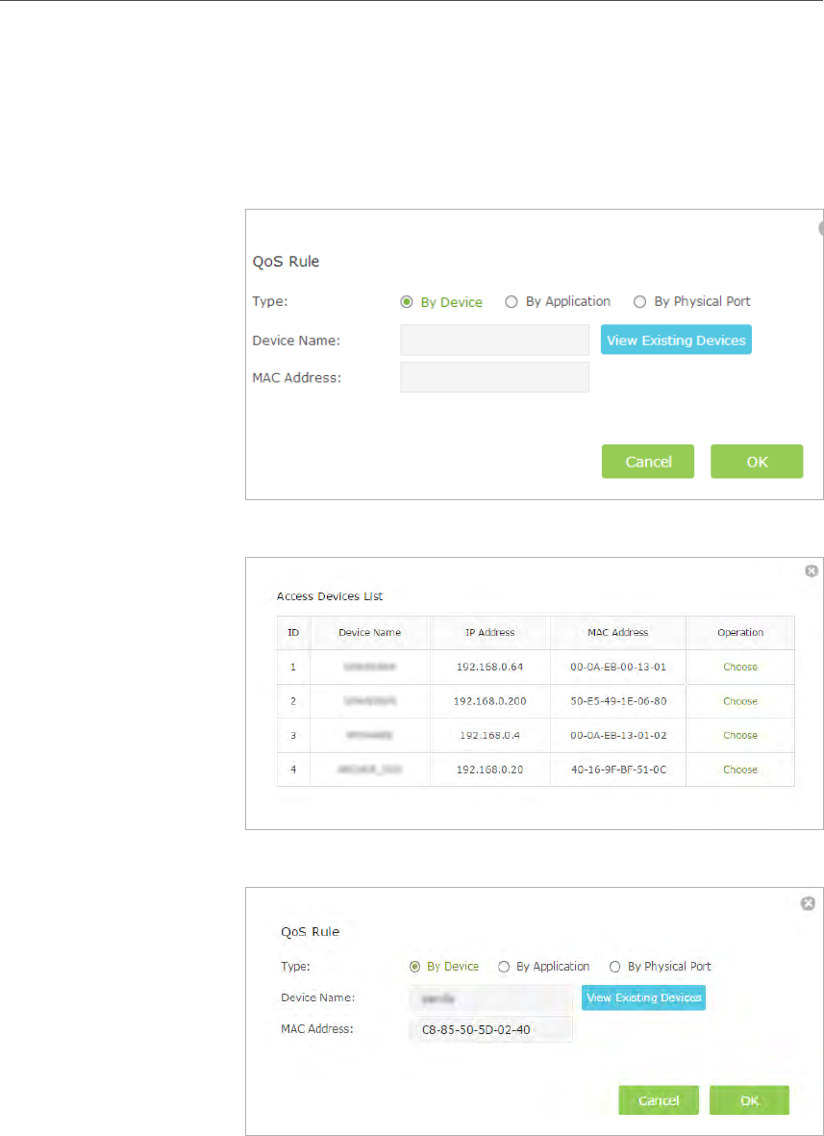This screenshot has width=824, height=1136.
Task: Click the empty MAC Address input field
Action: pos(494,377)
